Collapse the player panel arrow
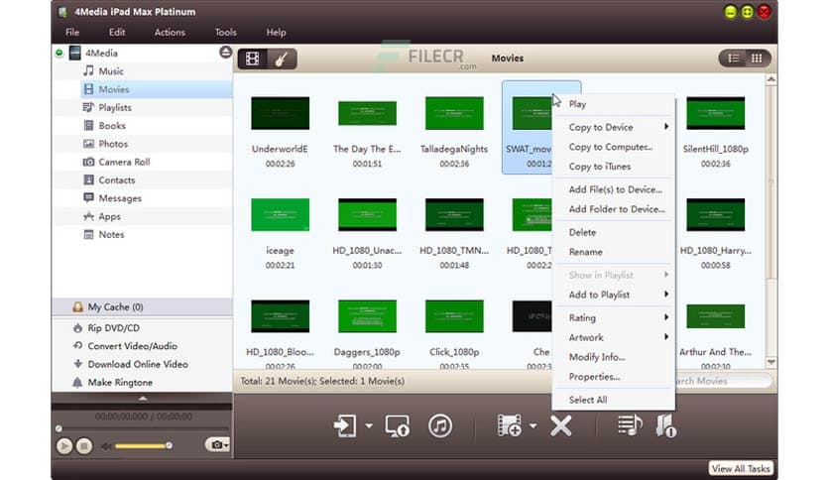This screenshot has width=829, height=480. pyautogui.click(x=142, y=398)
